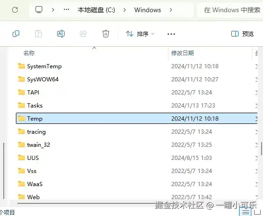Image resolution: width=263 pixels, height=216 pixels.
Task: Click the Rename toolbar icon
Action: pos(61,34)
